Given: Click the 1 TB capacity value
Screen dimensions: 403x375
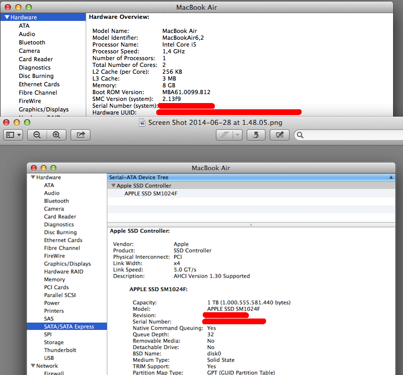Looking at the screenshot, I should [x=249, y=302].
